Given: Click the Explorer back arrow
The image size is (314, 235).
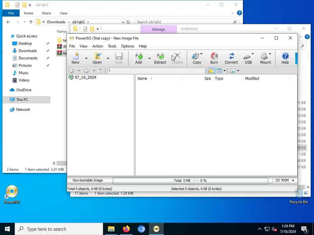Looking at the screenshot, I should [x=8, y=22].
